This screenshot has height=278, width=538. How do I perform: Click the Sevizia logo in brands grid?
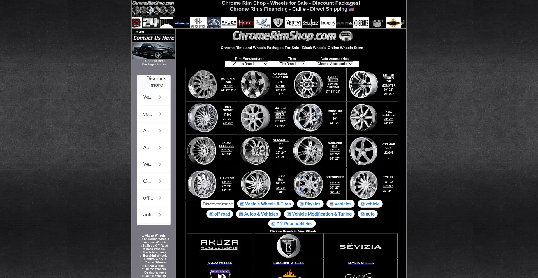[360, 247]
